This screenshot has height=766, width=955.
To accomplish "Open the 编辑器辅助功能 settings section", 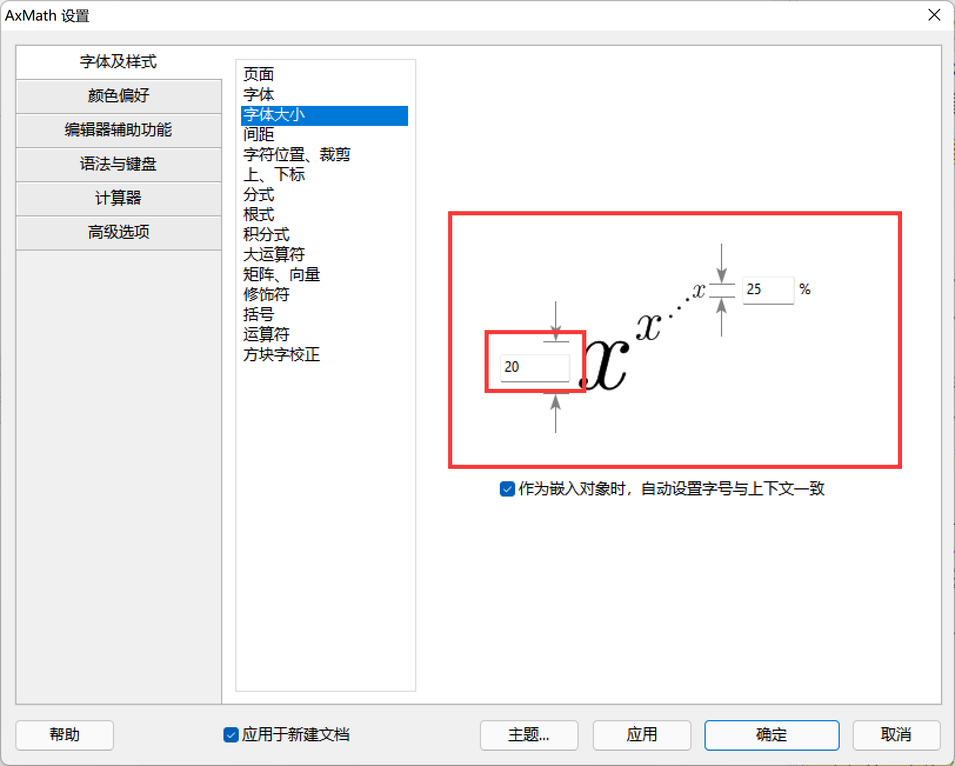I will click(119, 131).
